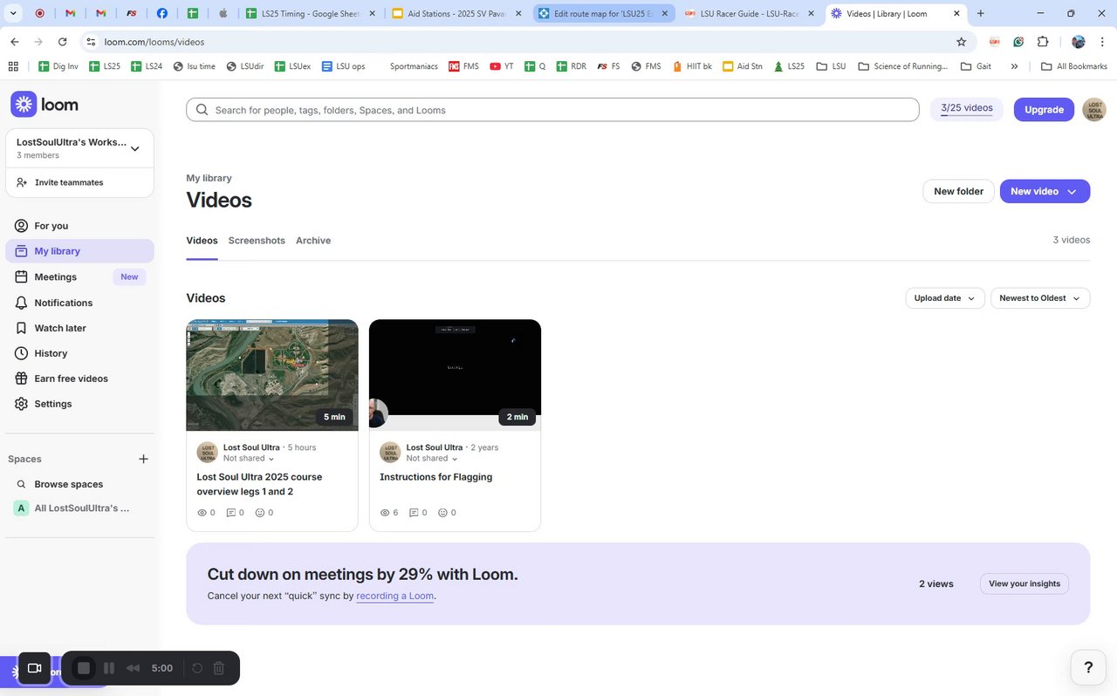Viewport: 1117px width, 696px height.
Task: Open the Not shared dropdown on course overview video
Action: click(249, 458)
